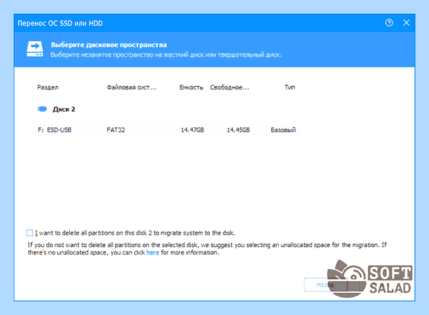Click the Назад button

326,285
